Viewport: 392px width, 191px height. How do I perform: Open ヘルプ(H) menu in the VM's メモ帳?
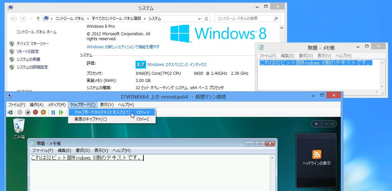(122, 151)
